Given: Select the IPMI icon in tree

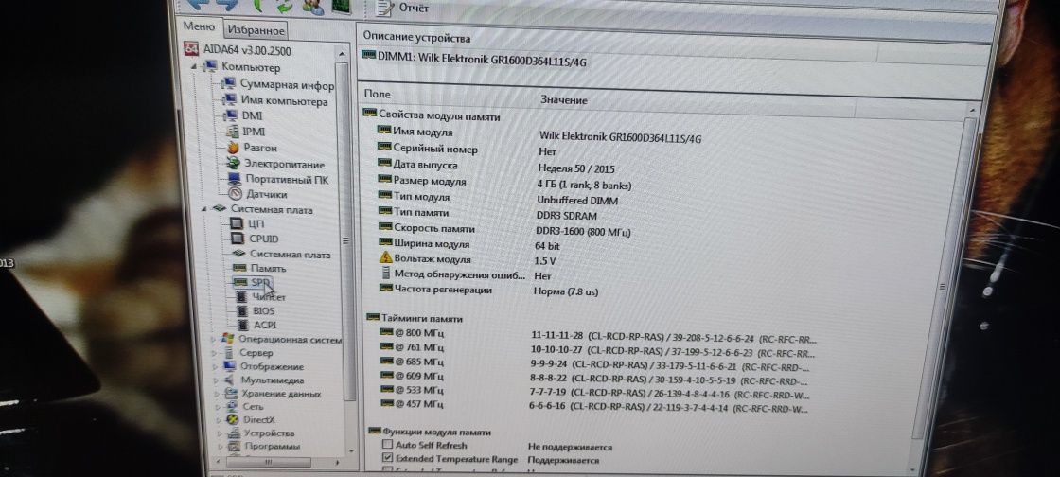Looking at the screenshot, I should coord(232,131).
